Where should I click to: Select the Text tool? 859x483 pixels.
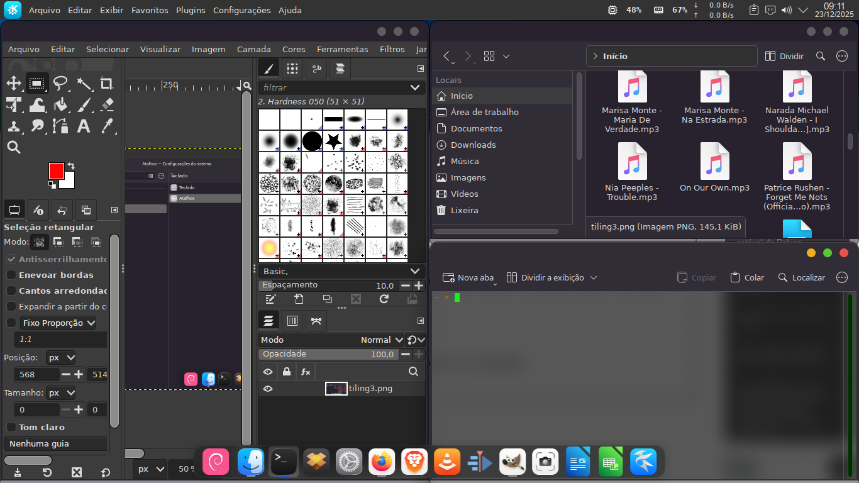(84, 126)
